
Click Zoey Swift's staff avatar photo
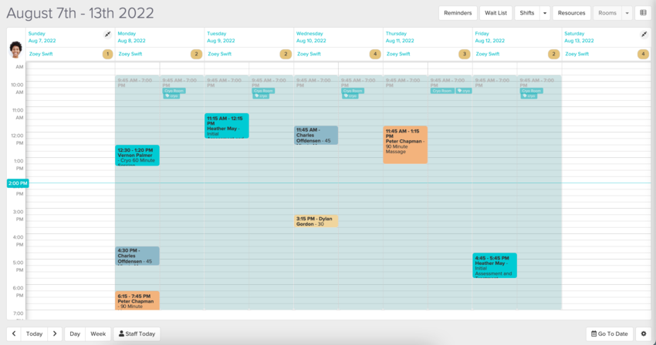[x=15, y=49]
